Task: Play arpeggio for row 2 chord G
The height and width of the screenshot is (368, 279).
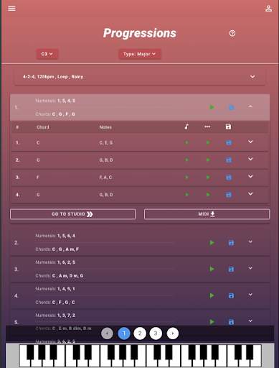Action: [x=208, y=160]
